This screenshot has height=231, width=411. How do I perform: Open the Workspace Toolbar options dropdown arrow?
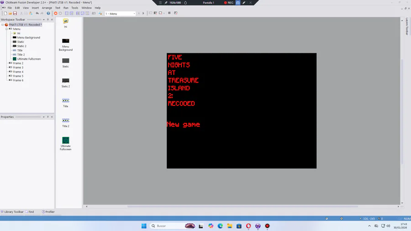tap(44, 19)
